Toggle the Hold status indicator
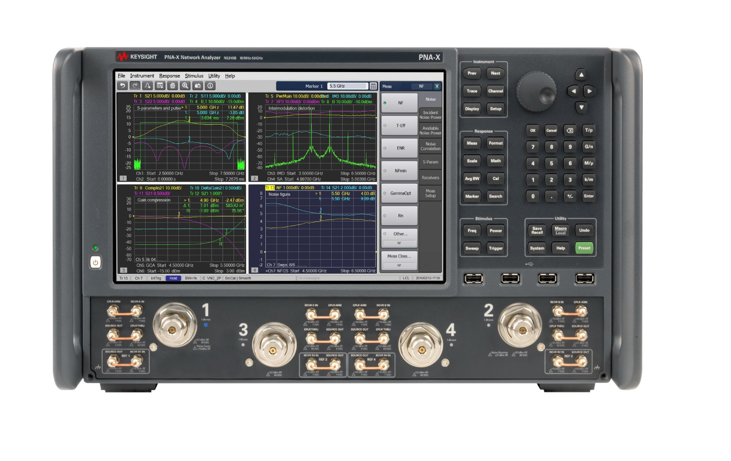This screenshot has width=731, height=461. click(x=173, y=279)
